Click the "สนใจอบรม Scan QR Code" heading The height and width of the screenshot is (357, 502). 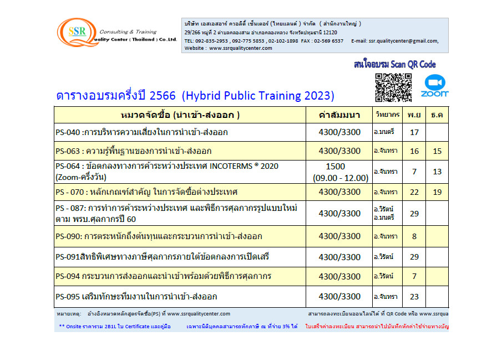395,65
